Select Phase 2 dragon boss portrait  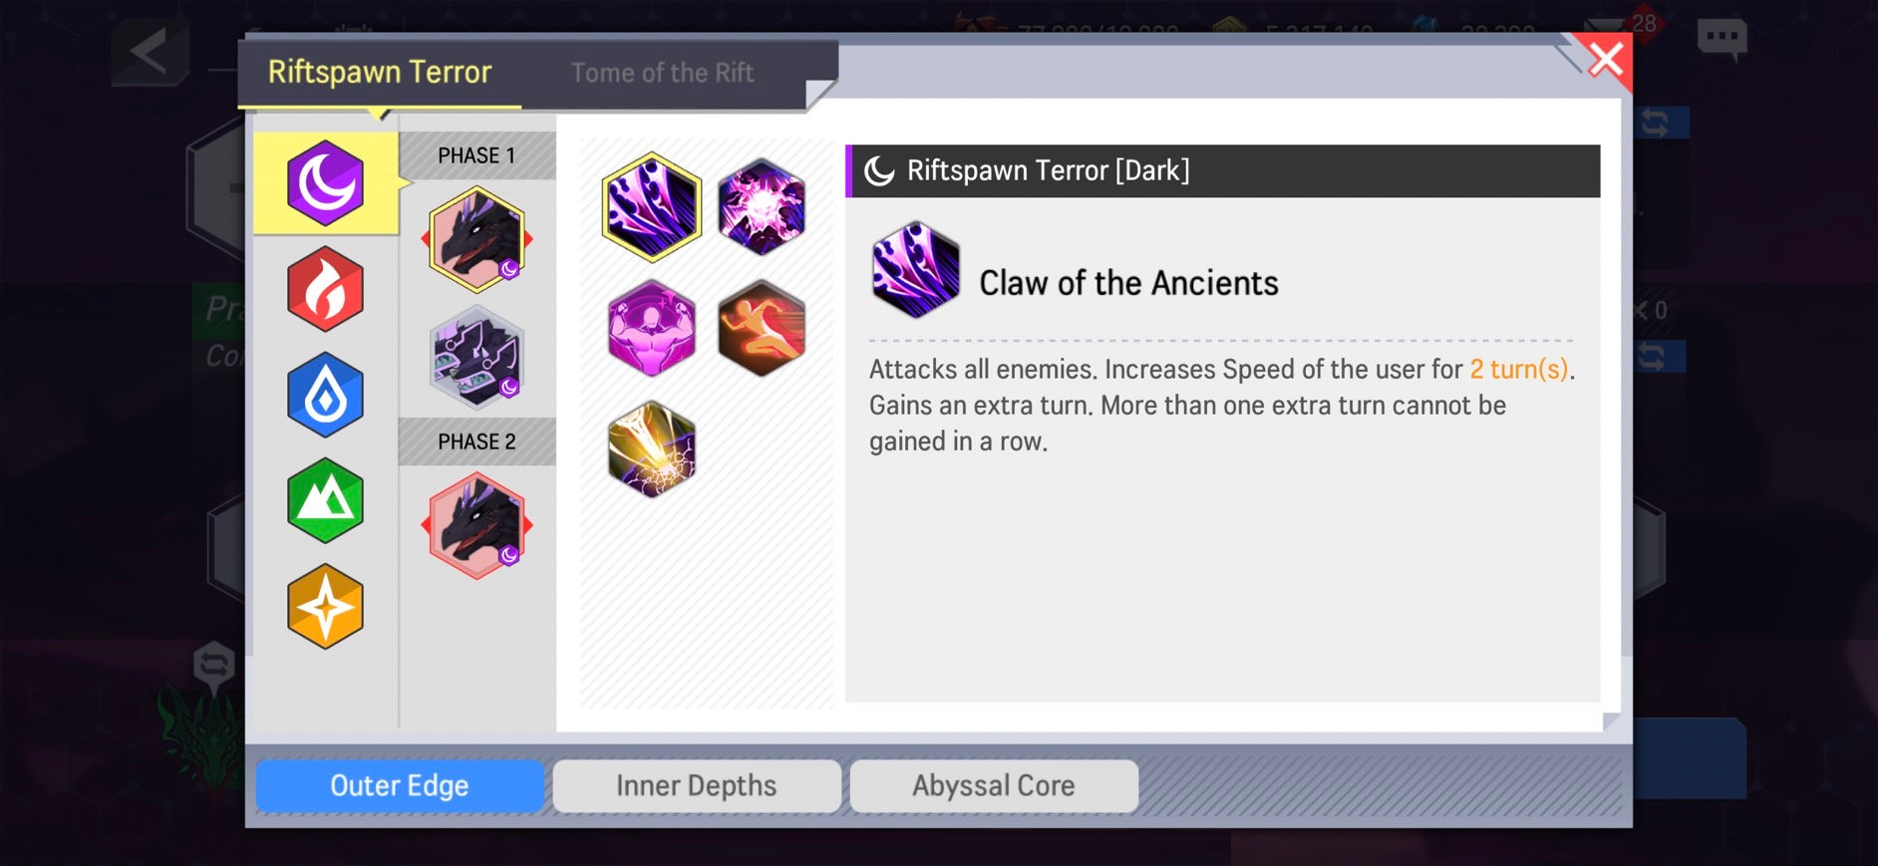point(476,525)
